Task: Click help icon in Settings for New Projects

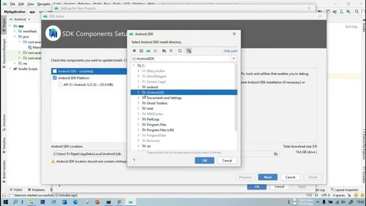Action: 59,187
